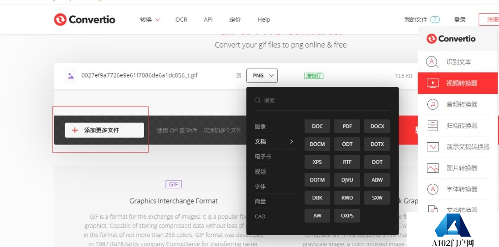Choose XPS output format

coord(317,162)
